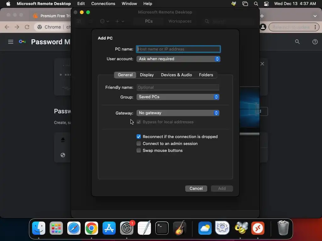Expand the Chrome tab search chevron
This screenshot has height=241, width=322.
[x=315, y=16]
